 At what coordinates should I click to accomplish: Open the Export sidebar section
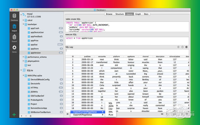pyautogui.click(x=14, y=38)
